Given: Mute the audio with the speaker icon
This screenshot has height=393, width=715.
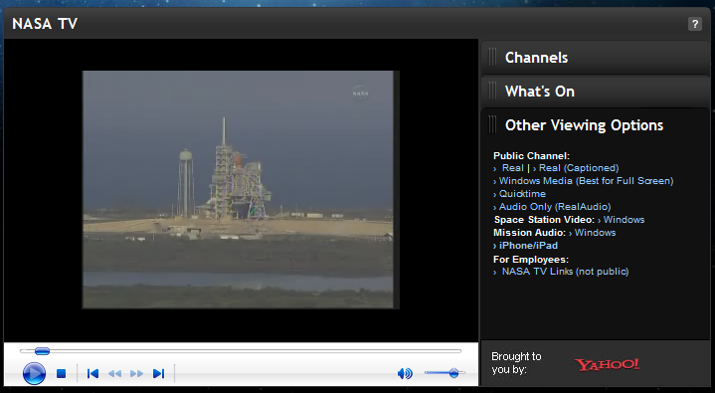Looking at the screenshot, I should [405, 374].
